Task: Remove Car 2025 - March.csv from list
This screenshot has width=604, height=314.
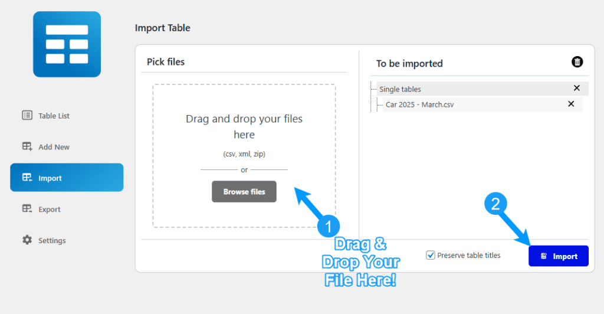Action: (571, 104)
